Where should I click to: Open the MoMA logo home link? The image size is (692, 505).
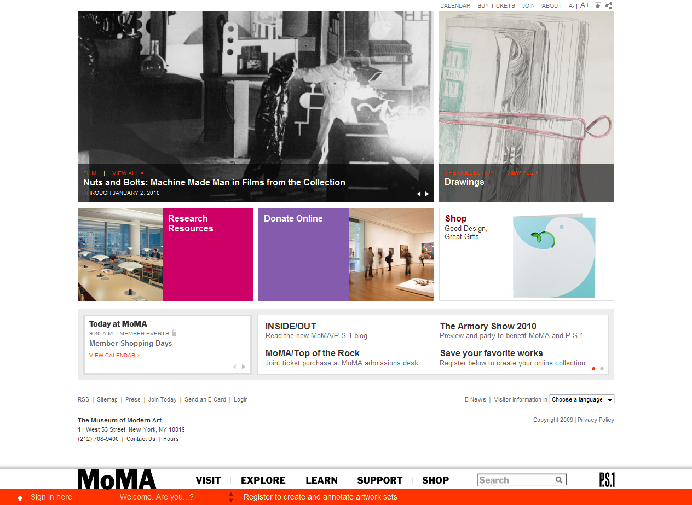[117, 479]
